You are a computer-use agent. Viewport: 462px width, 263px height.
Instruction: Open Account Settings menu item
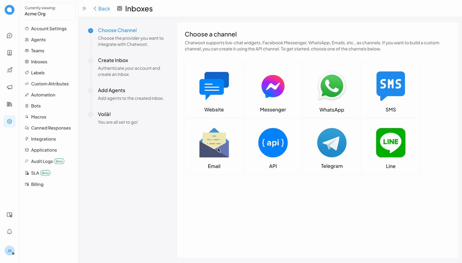[x=49, y=29]
